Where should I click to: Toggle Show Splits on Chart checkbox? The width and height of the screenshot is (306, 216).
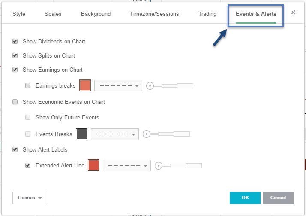tap(15, 55)
